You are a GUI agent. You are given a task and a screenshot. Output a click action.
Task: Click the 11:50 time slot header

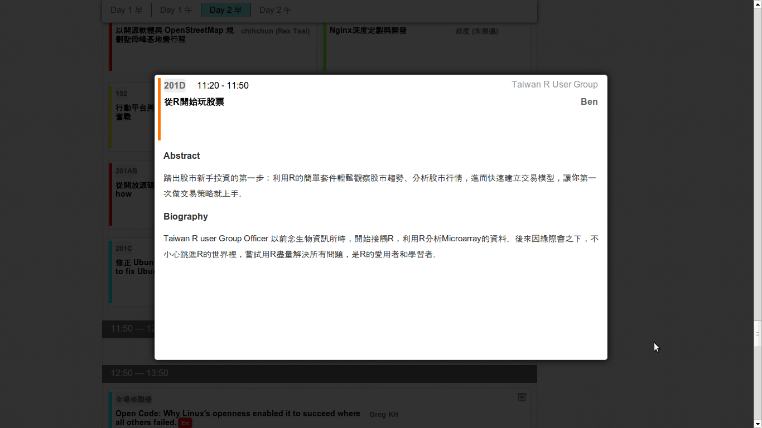128,329
